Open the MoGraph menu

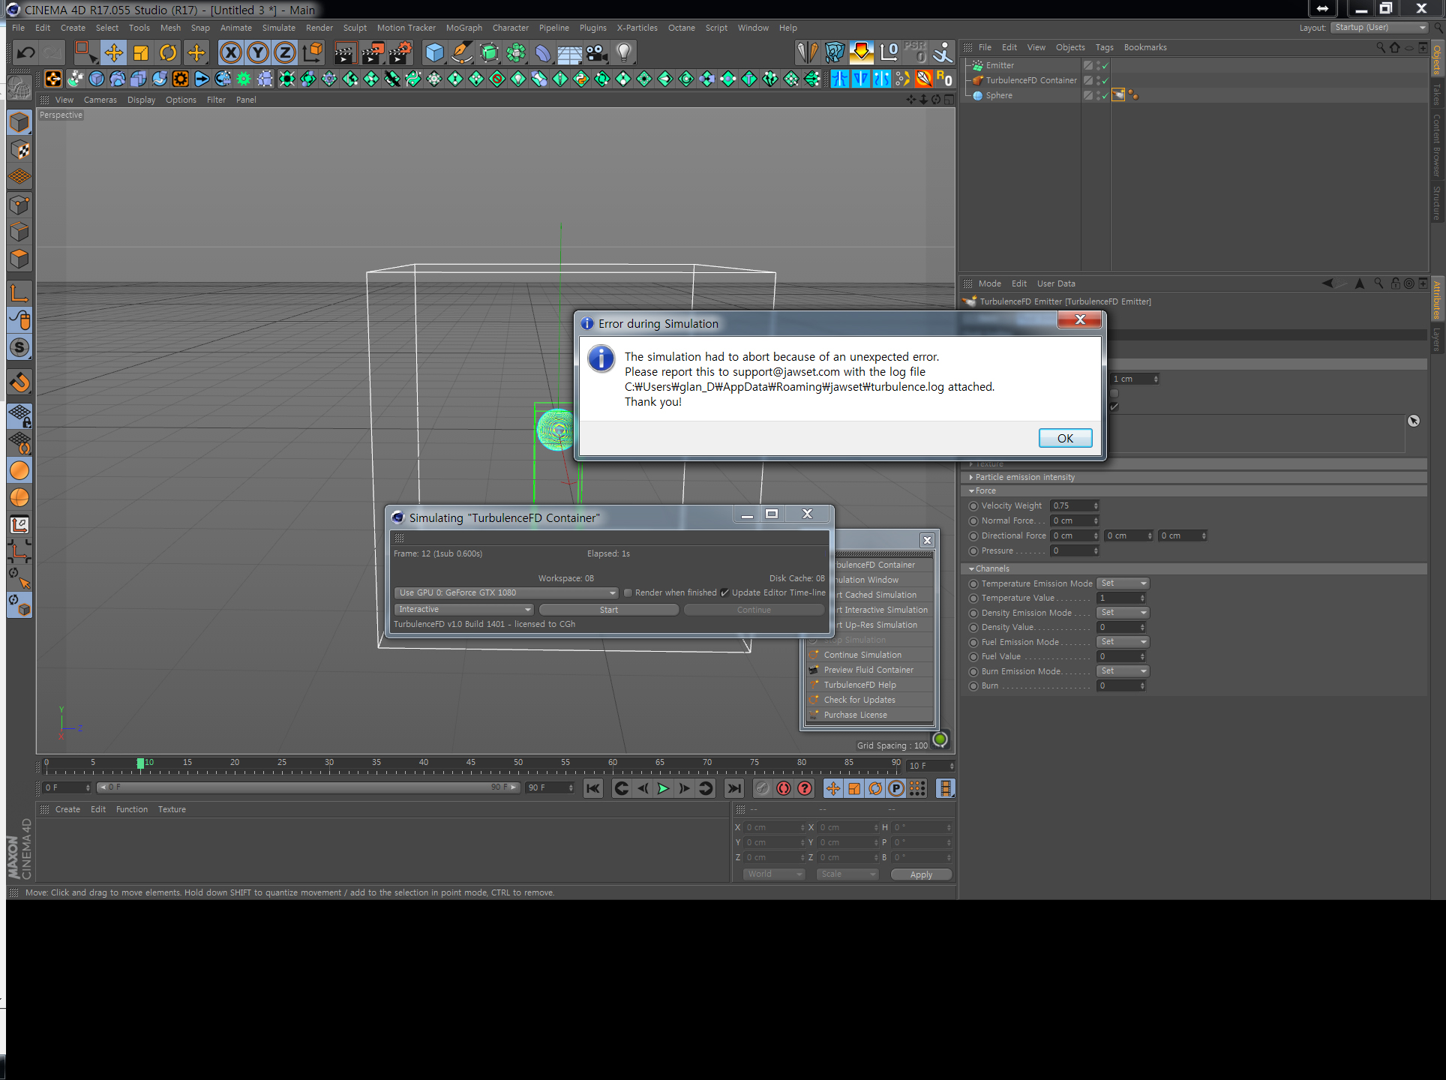[x=463, y=28]
